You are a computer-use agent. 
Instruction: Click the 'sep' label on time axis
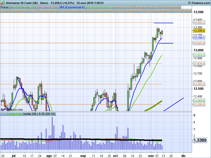pyautogui.click(x=83, y=156)
